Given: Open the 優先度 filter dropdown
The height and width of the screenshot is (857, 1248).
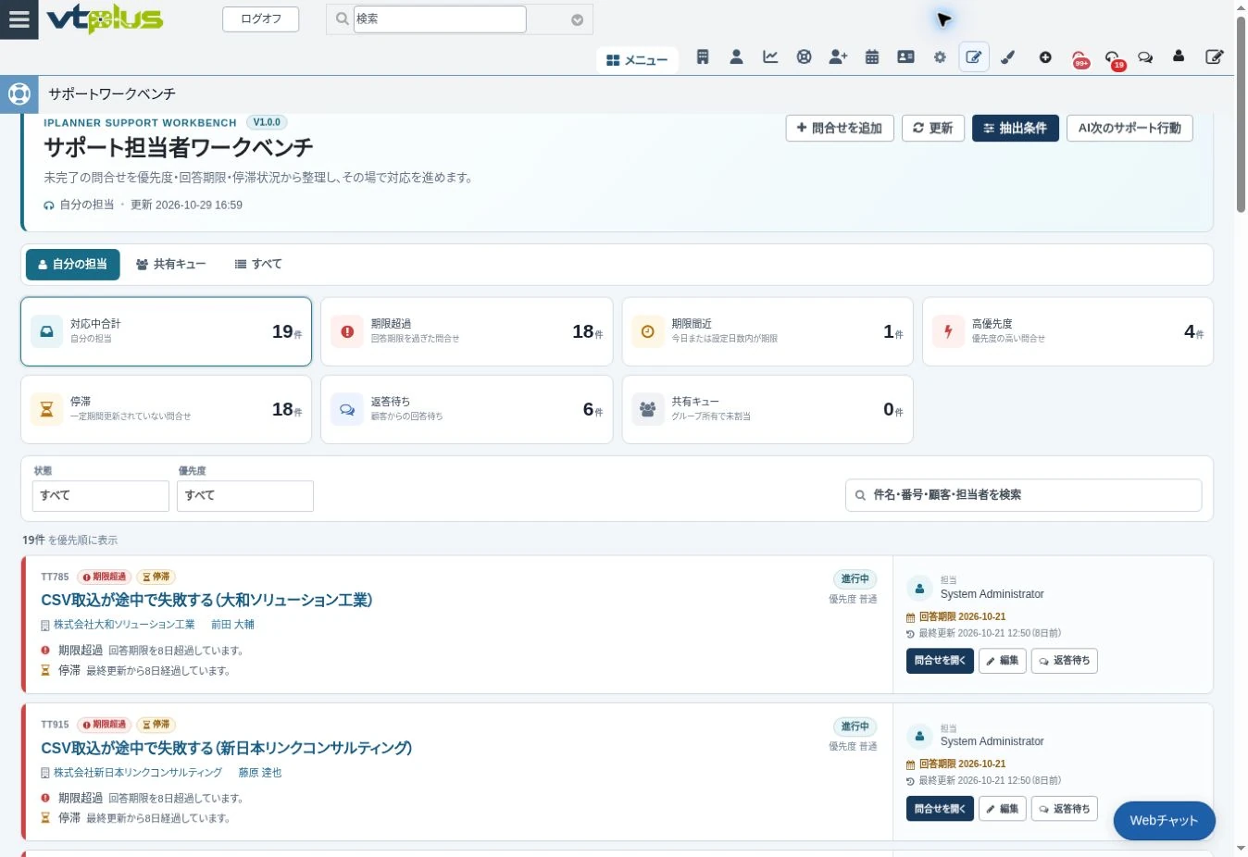Looking at the screenshot, I should (x=245, y=496).
